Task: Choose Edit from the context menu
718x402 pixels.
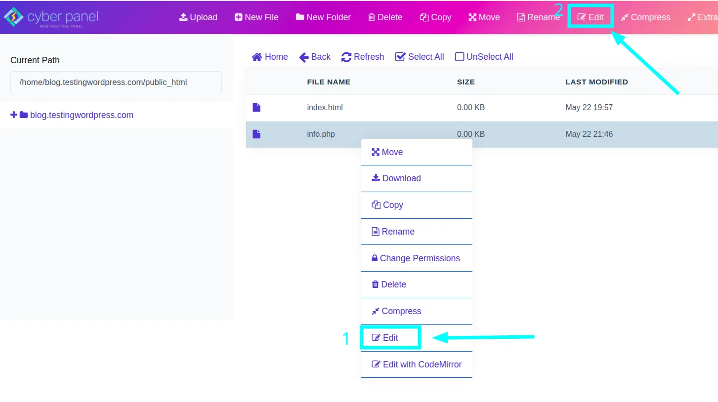Action: 390,338
